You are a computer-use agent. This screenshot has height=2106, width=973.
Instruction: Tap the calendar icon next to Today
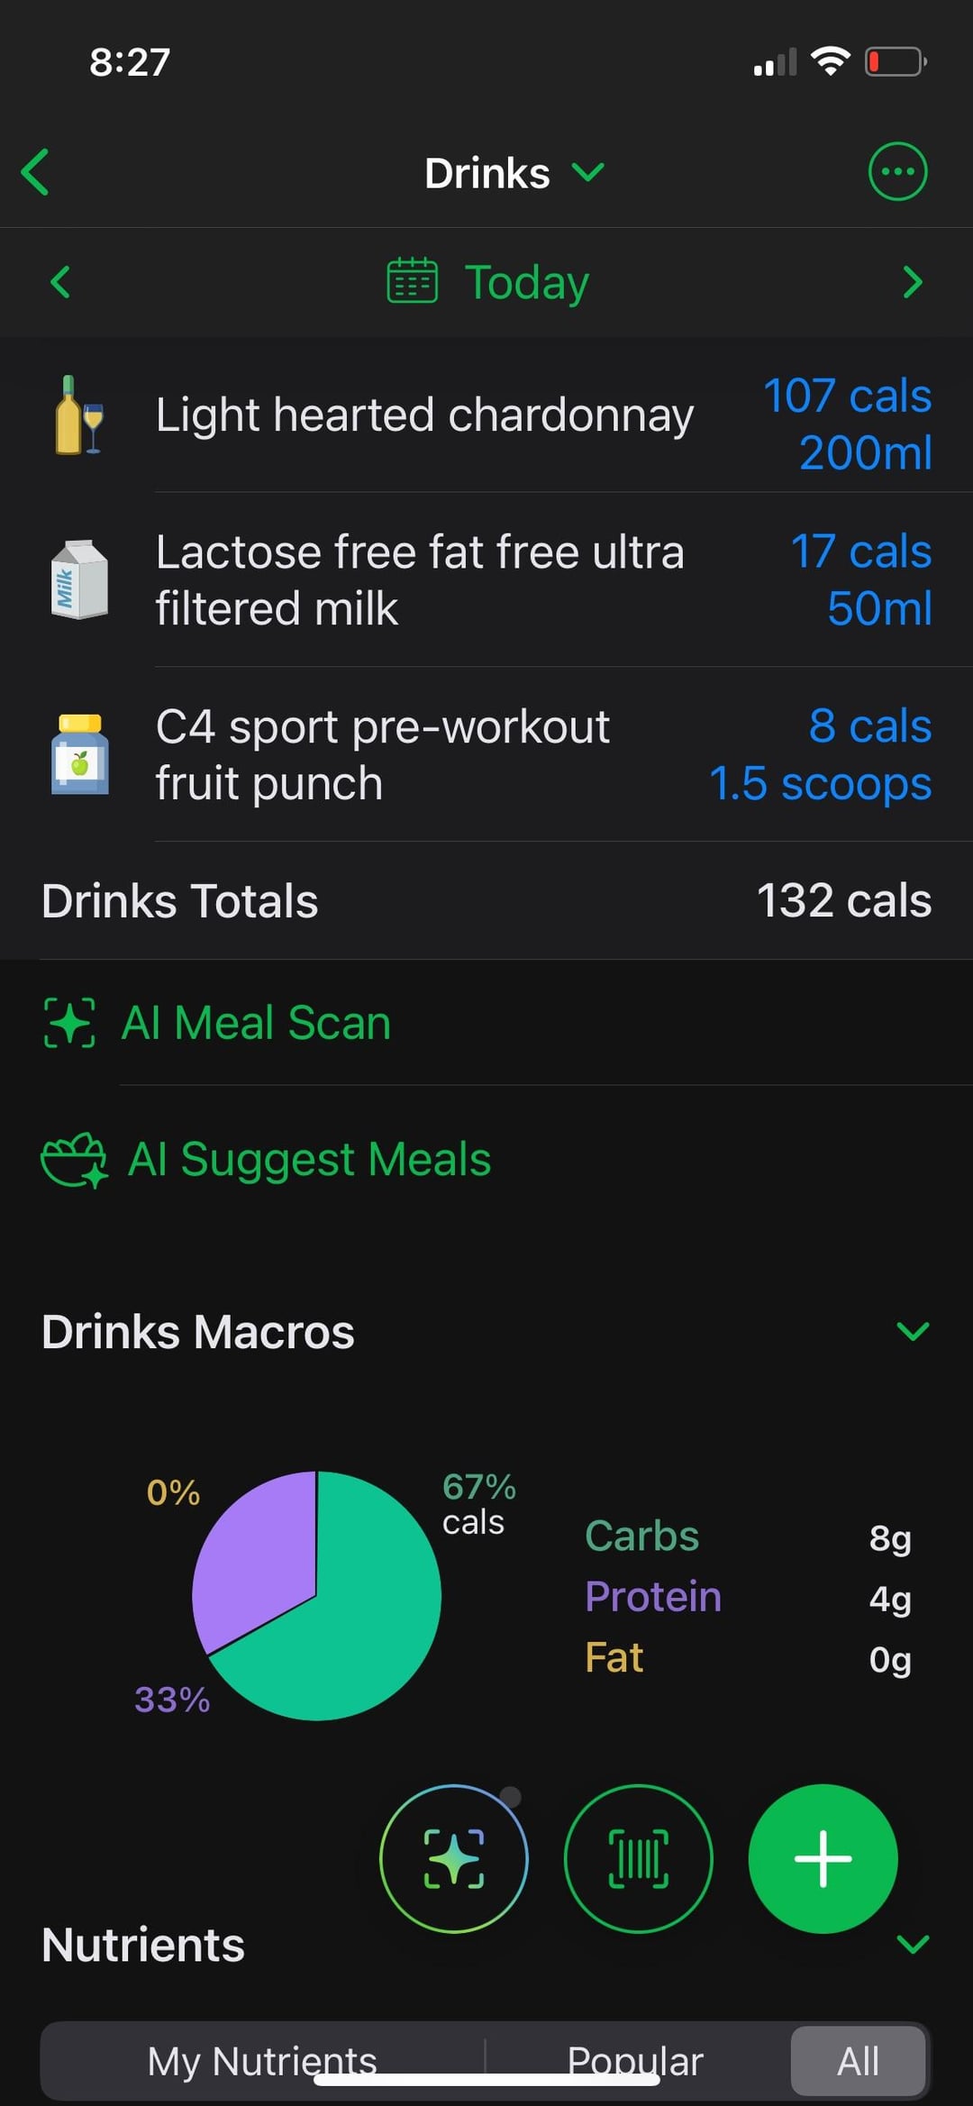(412, 281)
